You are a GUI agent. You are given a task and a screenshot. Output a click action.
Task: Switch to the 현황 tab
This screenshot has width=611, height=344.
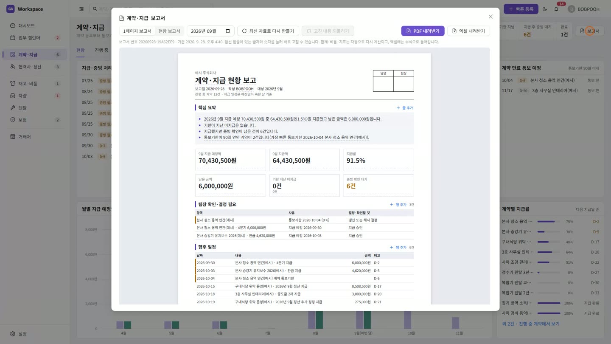tap(80, 51)
